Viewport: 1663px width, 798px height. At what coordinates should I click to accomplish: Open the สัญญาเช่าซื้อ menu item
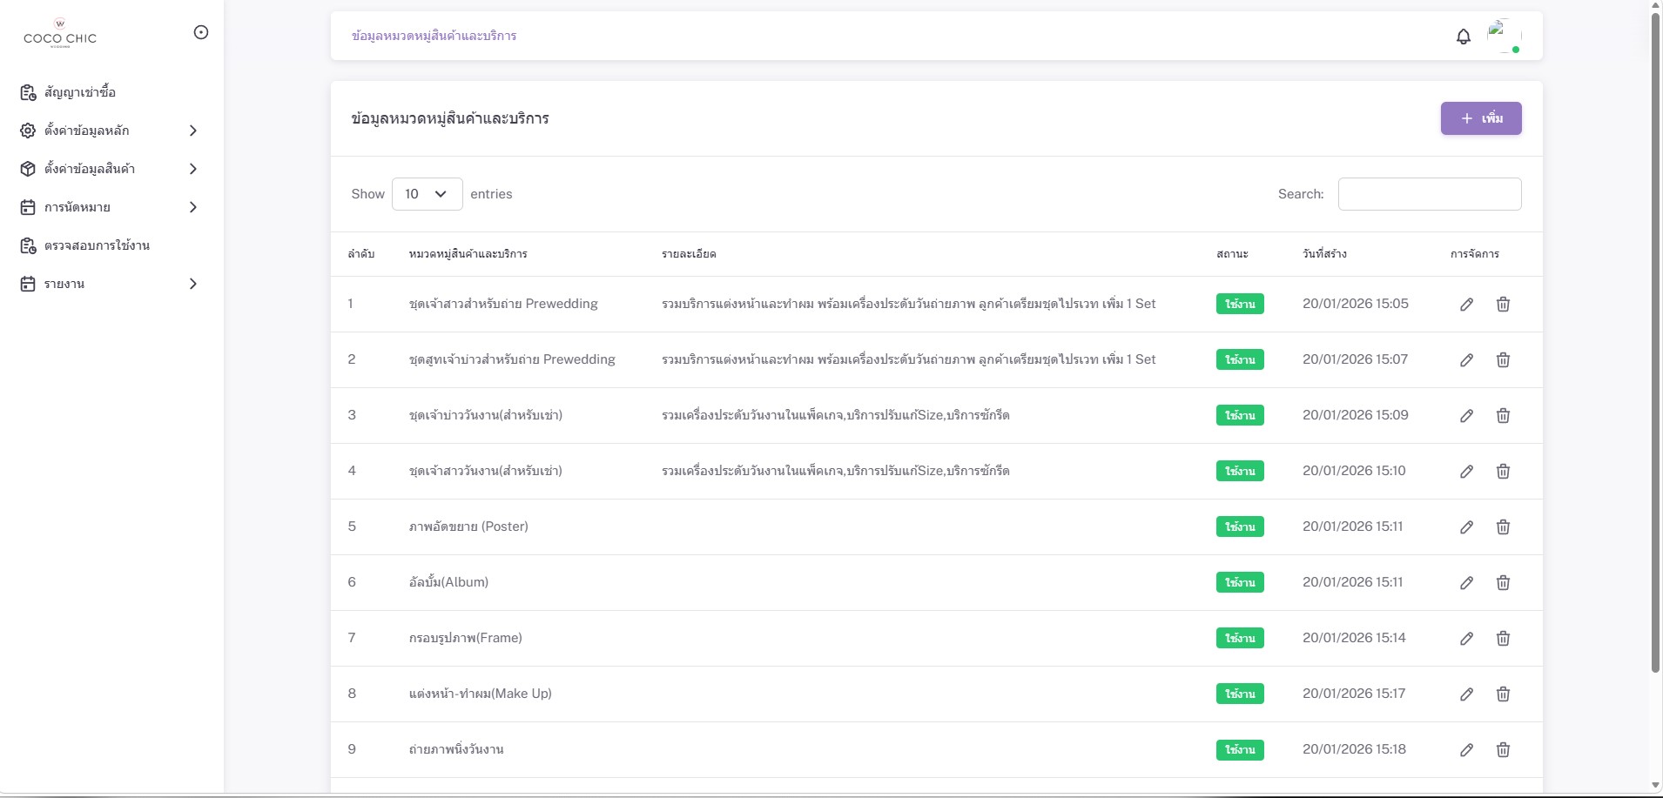[79, 92]
